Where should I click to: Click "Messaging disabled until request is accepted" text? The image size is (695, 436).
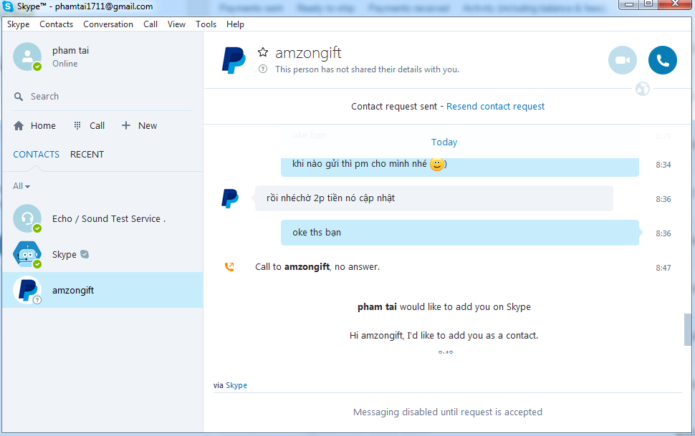pyautogui.click(x=448, y=412)
